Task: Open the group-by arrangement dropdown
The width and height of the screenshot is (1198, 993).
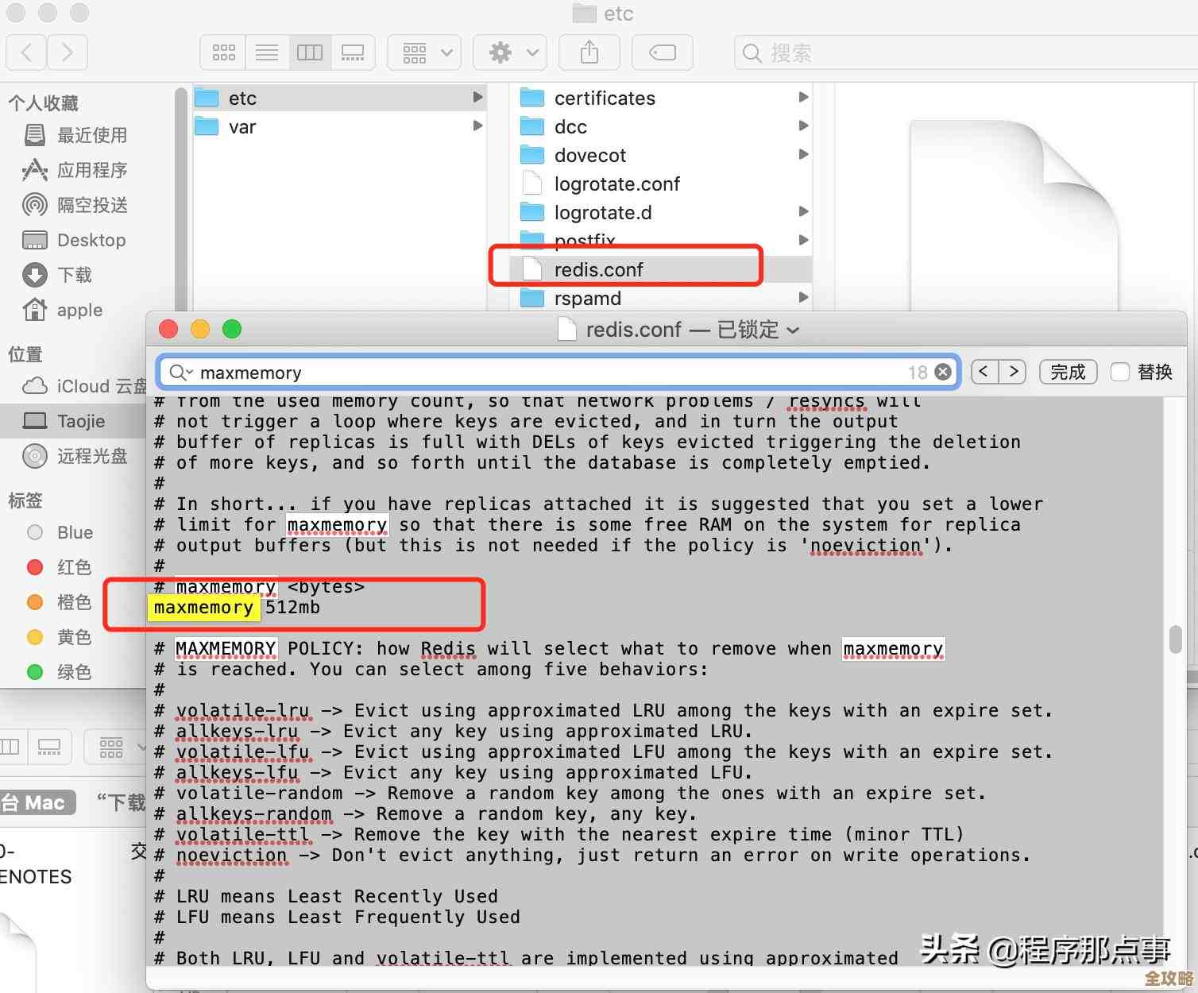Action: pos(423,53)
